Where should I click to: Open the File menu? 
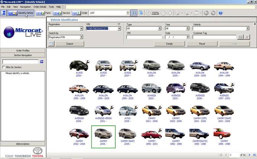pos(3,7)
